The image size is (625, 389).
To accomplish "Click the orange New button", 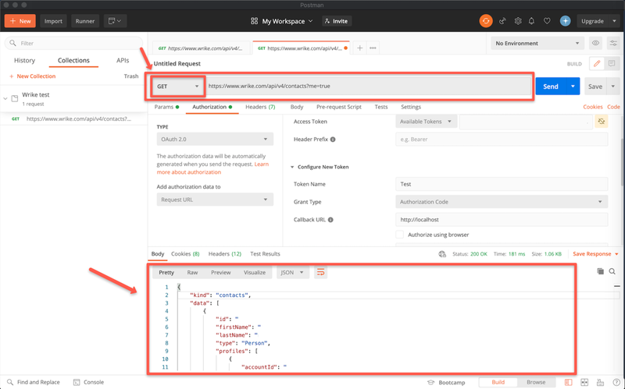I will point(20,21).
